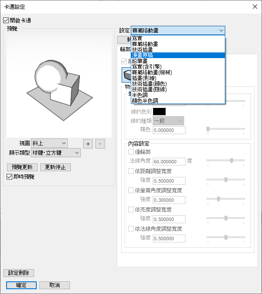Toggle the 開啟卡通 checkbox

point(6,20)
